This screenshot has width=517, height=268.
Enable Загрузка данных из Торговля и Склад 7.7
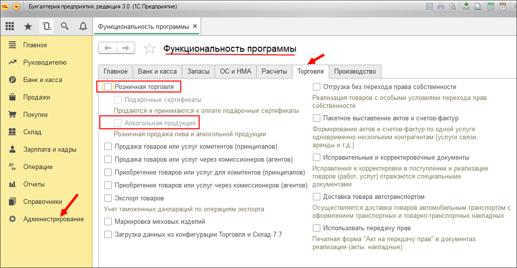coord(108,235)
